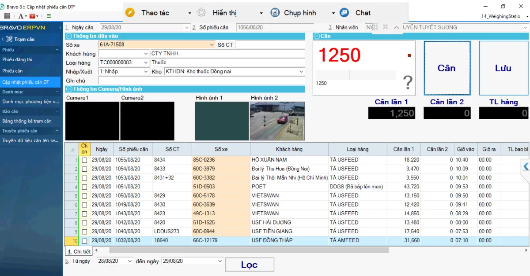Click the Thao tác lightning icon
The height and width of the screenshot is (276, 530).
tap(130, 13)
